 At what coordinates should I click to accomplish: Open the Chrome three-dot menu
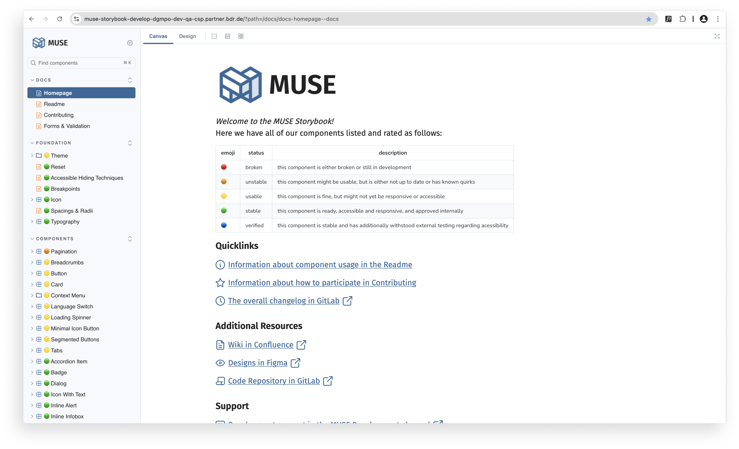coord(718,19)
